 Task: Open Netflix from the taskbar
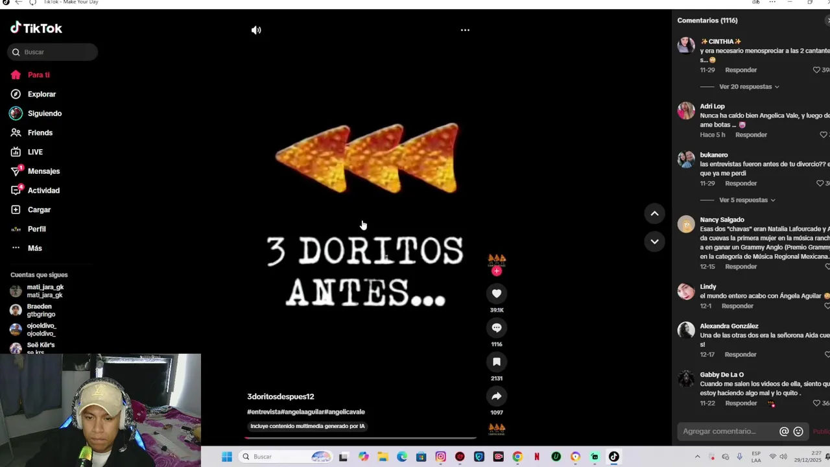[x=536, y=457]
